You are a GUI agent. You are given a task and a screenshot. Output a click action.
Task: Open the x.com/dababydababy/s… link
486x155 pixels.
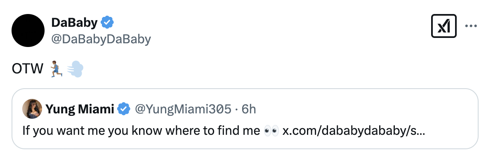[x=354, y=131]
